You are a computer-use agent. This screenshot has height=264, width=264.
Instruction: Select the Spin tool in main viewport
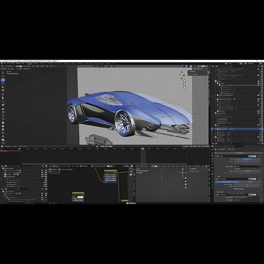coord(3,126)
